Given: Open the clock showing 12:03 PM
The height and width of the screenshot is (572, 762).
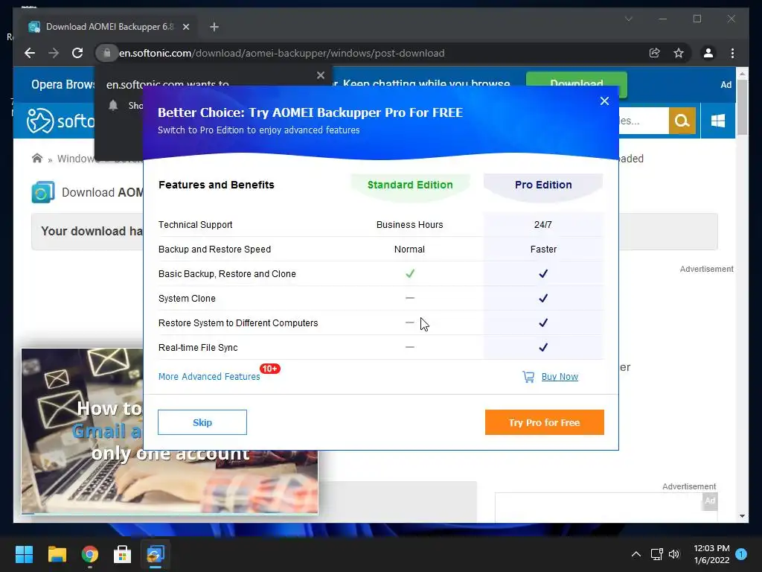Looking at the screenshot, I should pos(711,554).
